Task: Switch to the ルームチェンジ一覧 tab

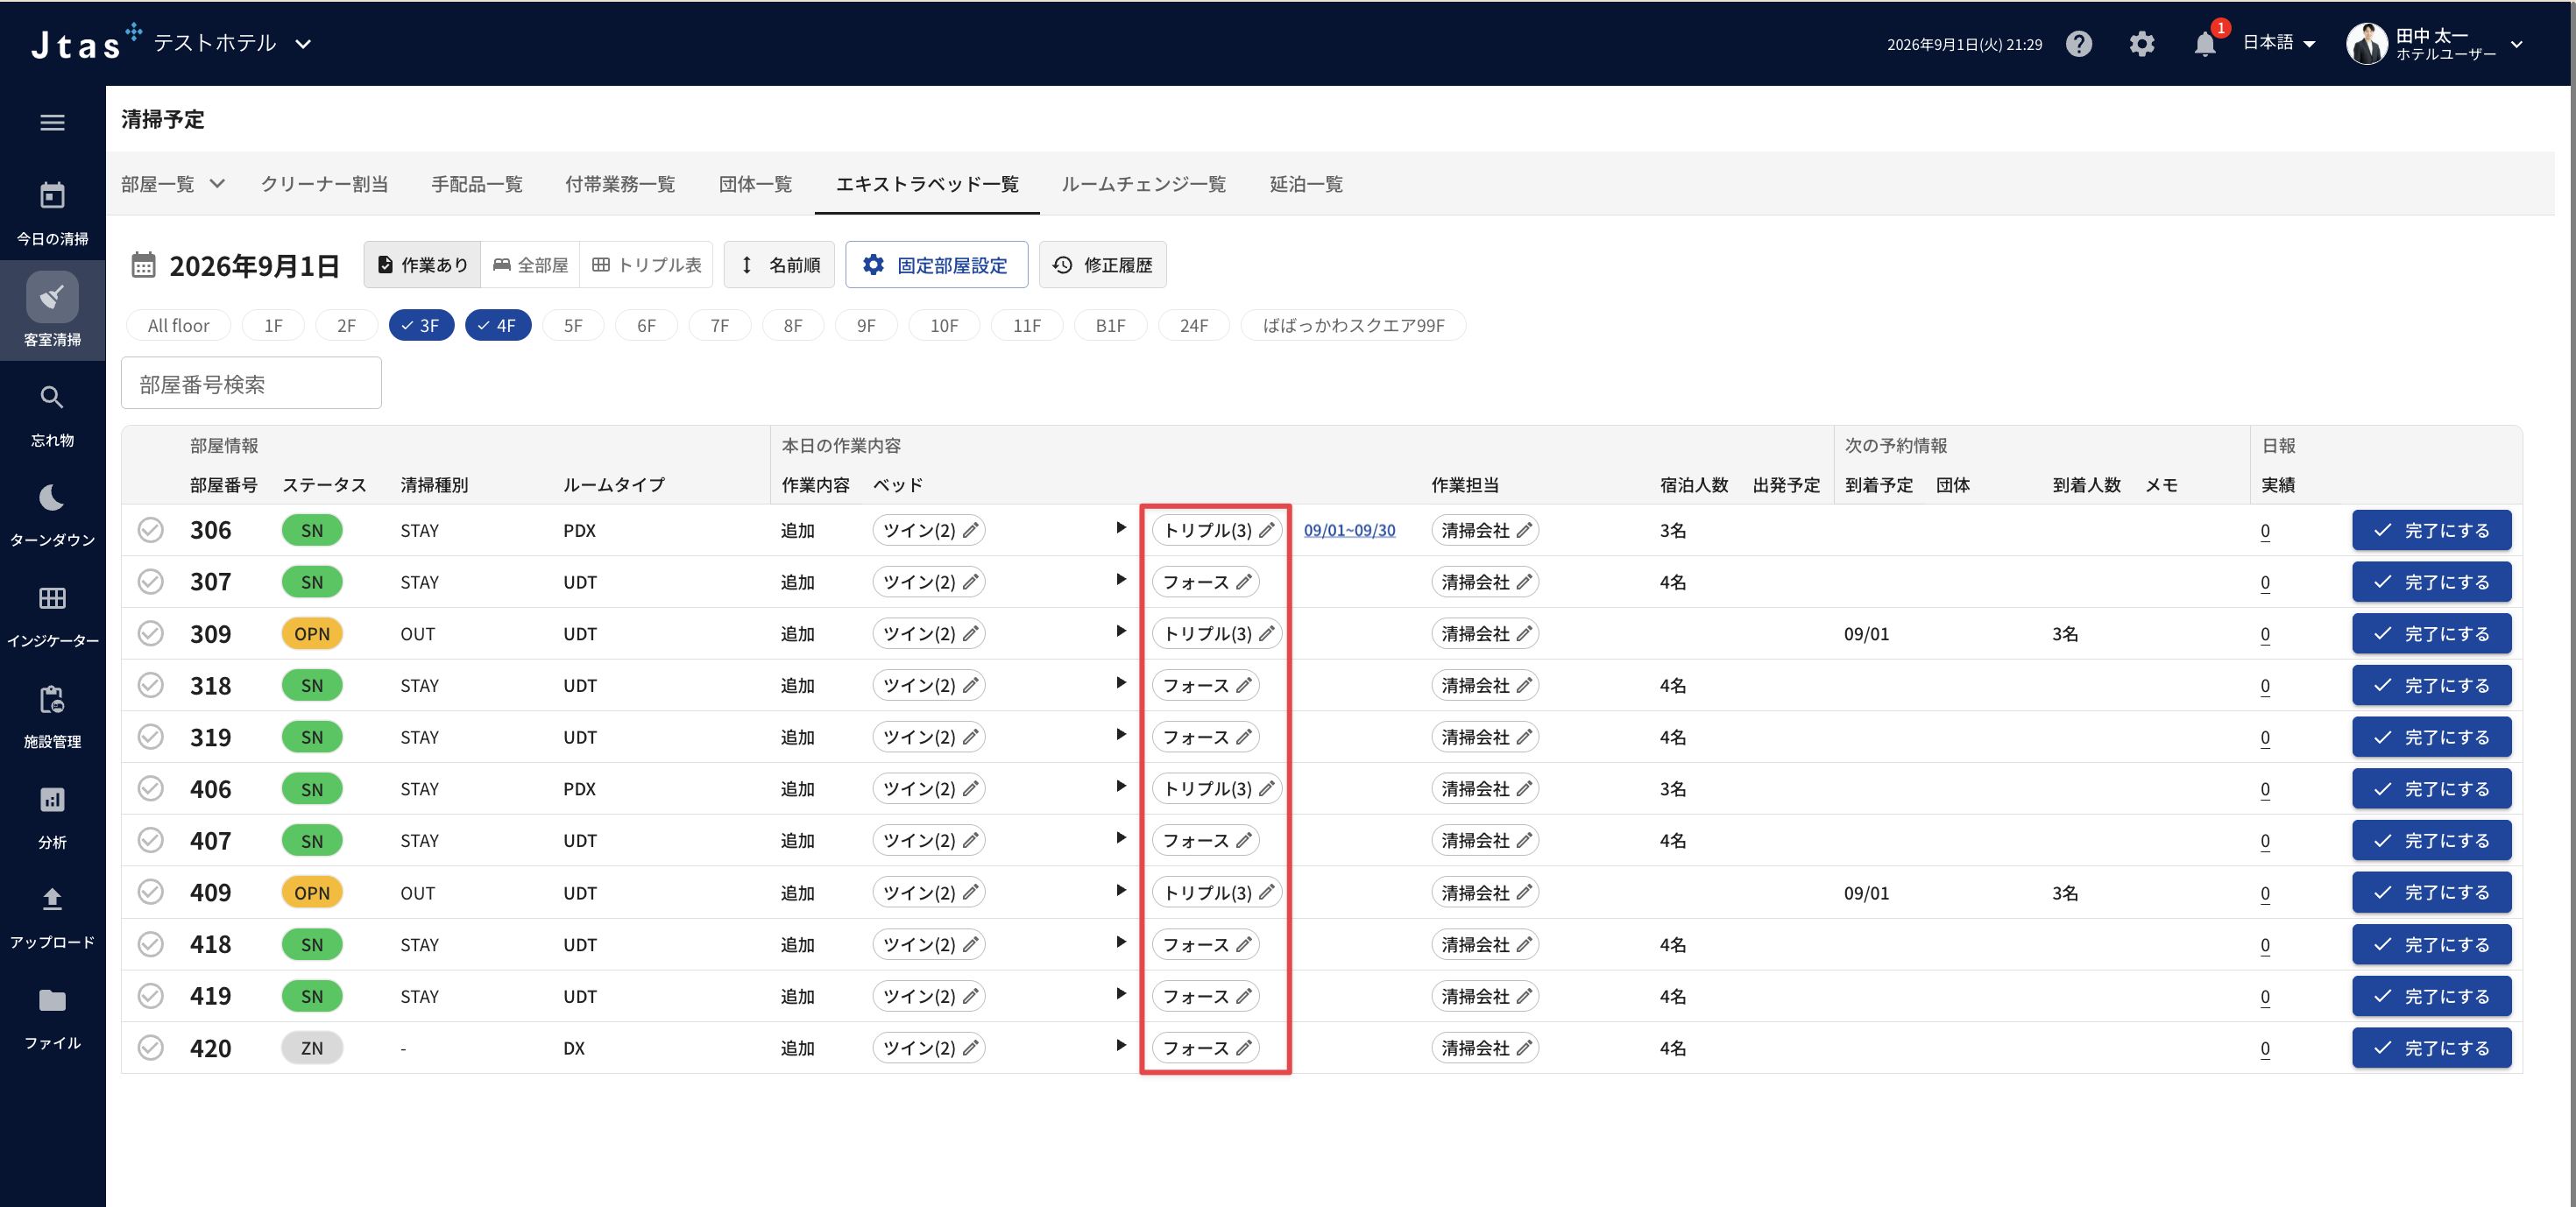Action: pyautogui.click(x=1143, y=184)
